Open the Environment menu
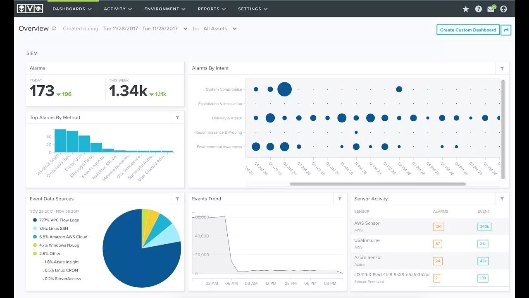The height and width of the screenshot is (298, 529). [x=165, y=9]
